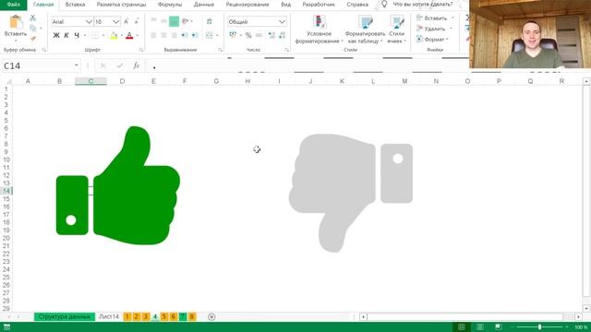Click the text orientation icon
Viewport: 591px width, 332px height.
[x=185, y=21]
